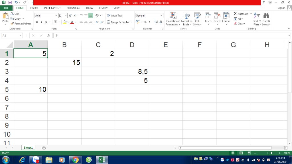Open Chrome from the taskbar

75,160
